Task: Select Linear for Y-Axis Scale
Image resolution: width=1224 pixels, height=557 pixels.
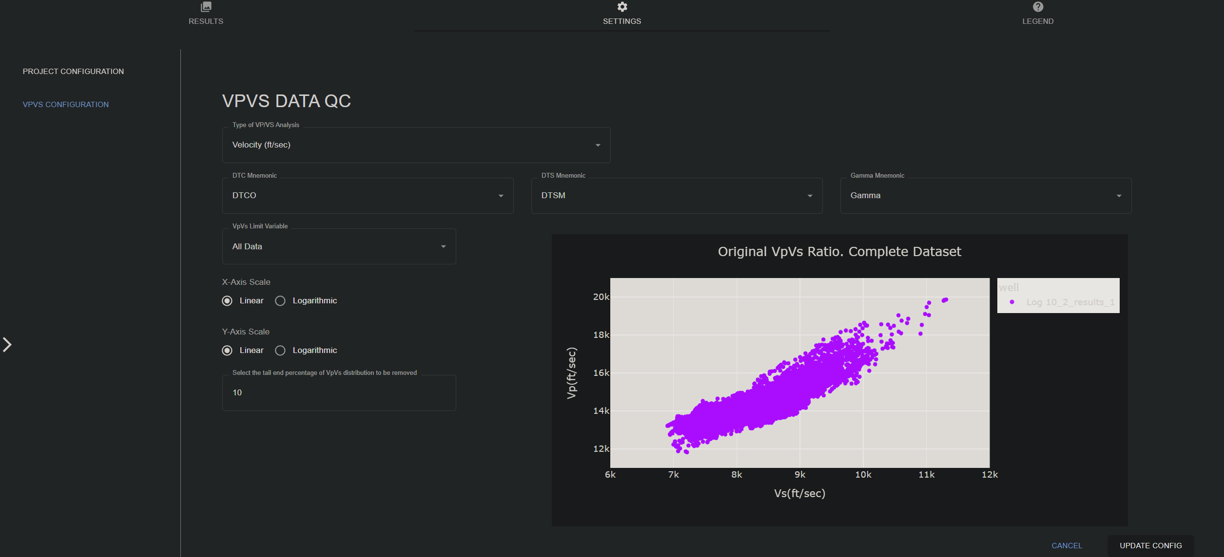Action: point(227,350)
